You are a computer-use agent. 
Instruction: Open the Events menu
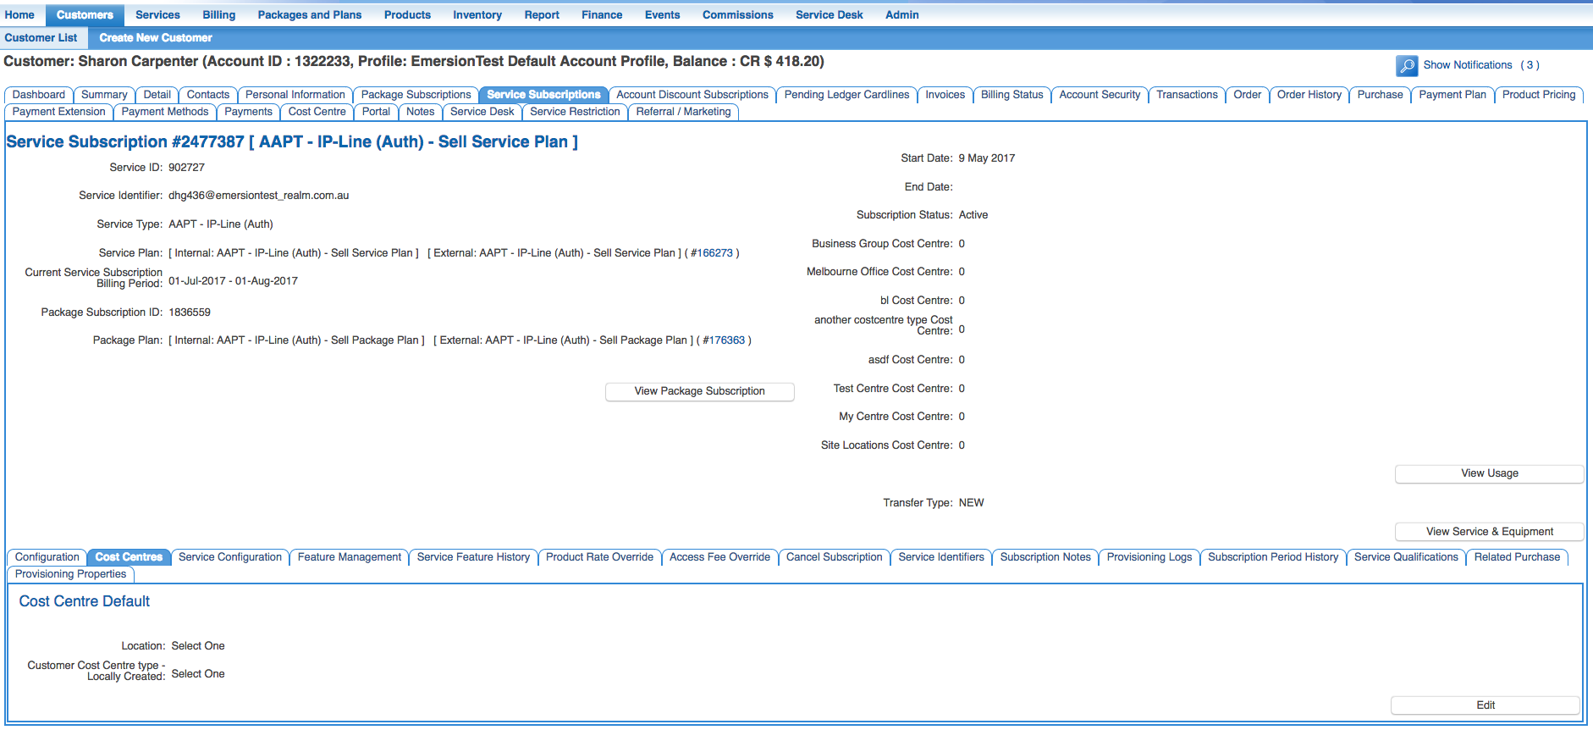click(662, 14)
